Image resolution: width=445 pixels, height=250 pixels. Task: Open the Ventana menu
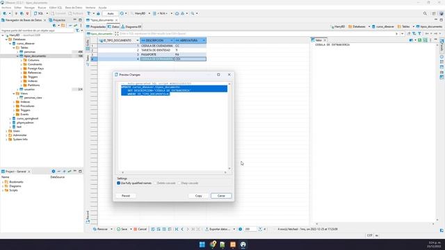coord(90,8)
